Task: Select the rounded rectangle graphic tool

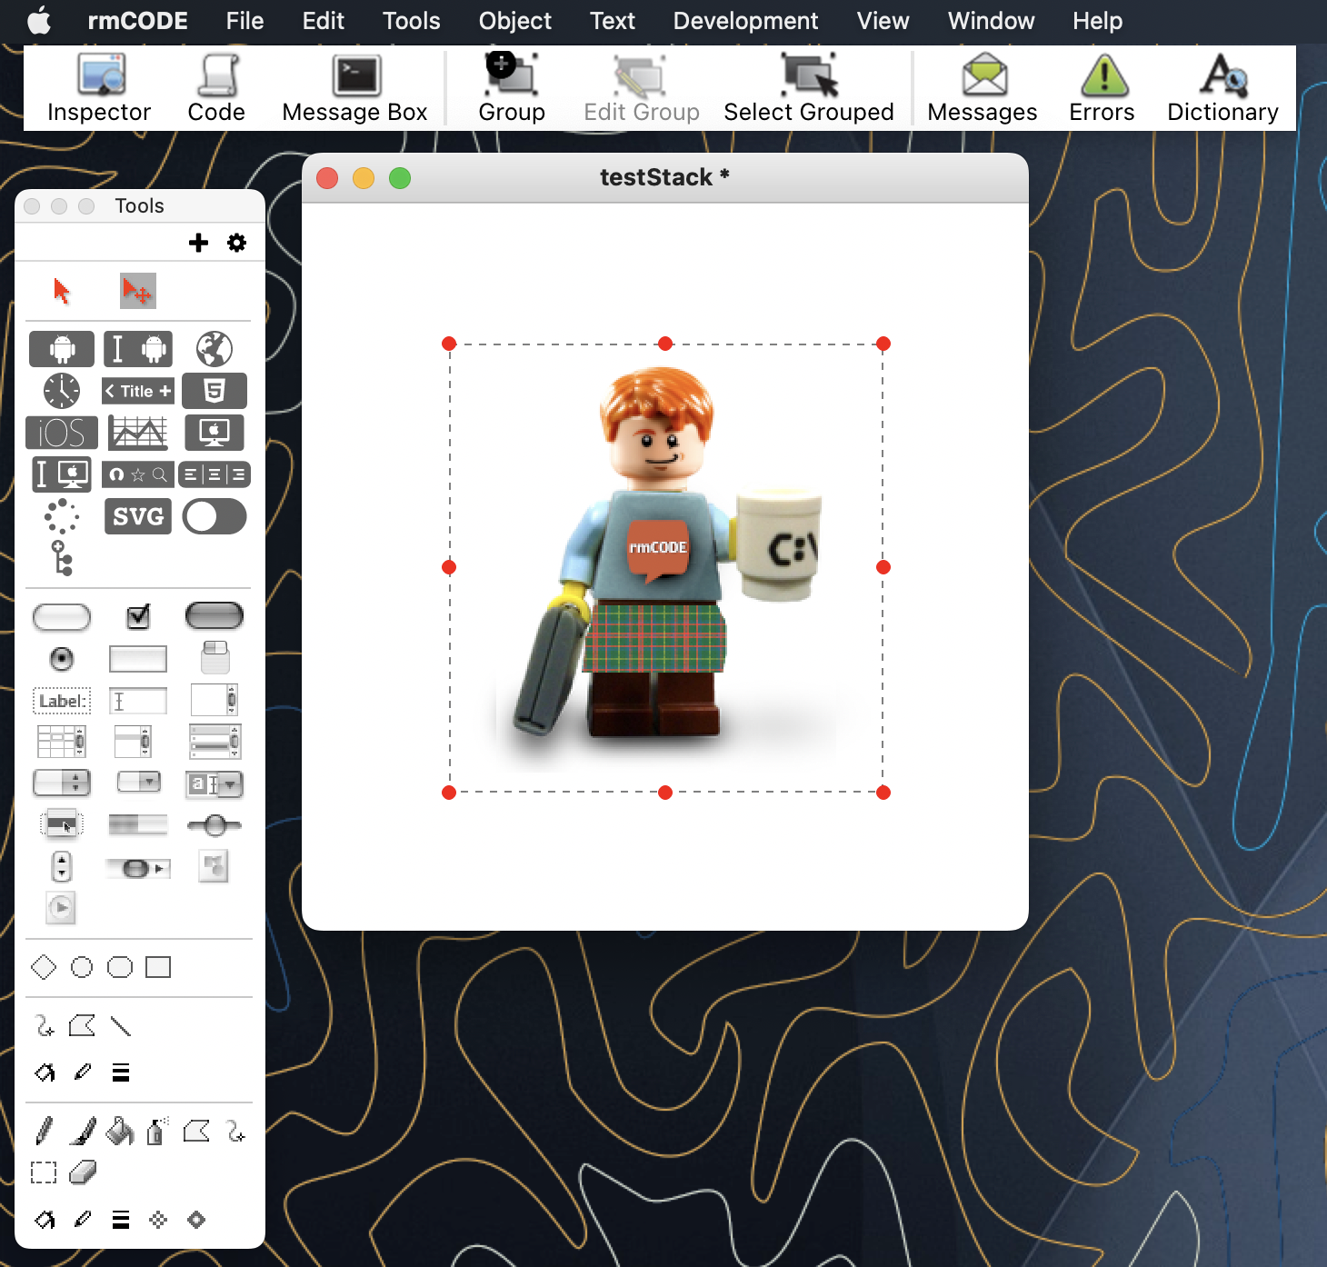Action: 120,967
